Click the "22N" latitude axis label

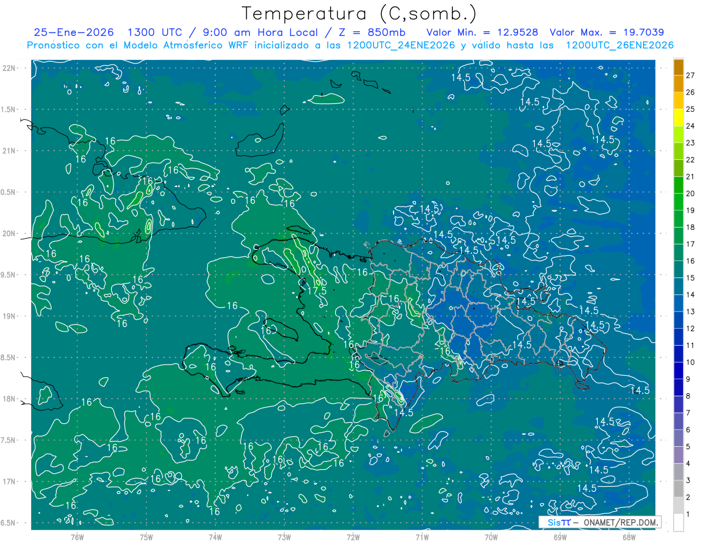click(x=9, y=68)
